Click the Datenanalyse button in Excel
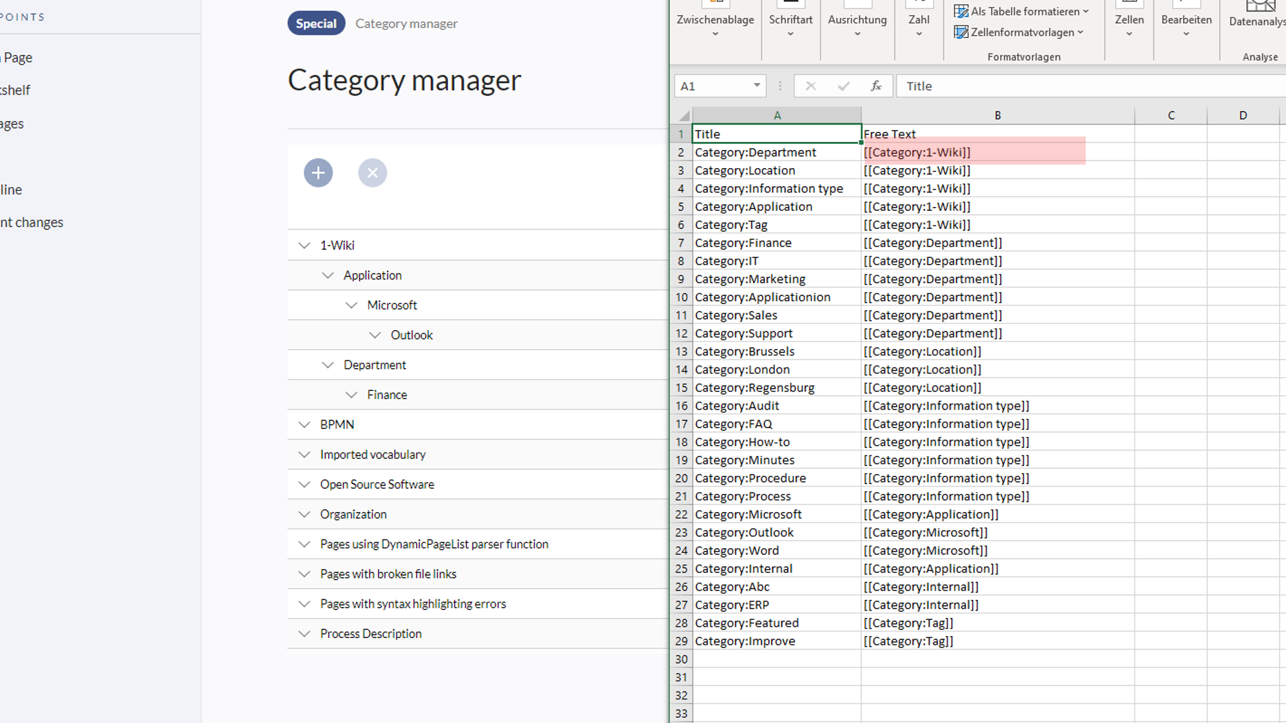Screen dimensions: 1286x723 point(1257,15)
